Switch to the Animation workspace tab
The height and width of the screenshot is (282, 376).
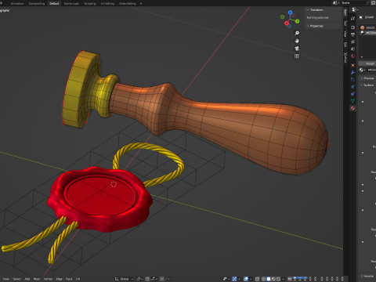(x=17, y=3)
